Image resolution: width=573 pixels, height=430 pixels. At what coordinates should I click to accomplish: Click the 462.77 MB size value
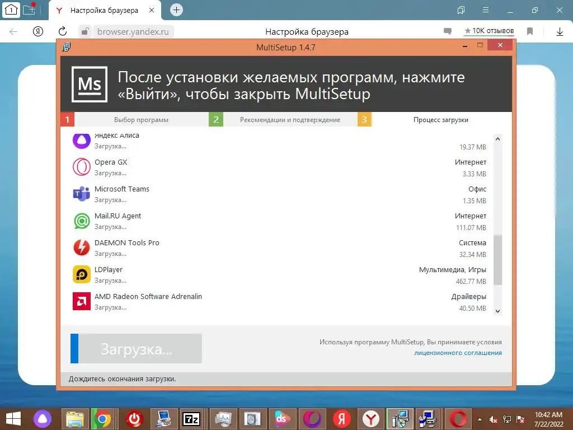coord(471,281)
